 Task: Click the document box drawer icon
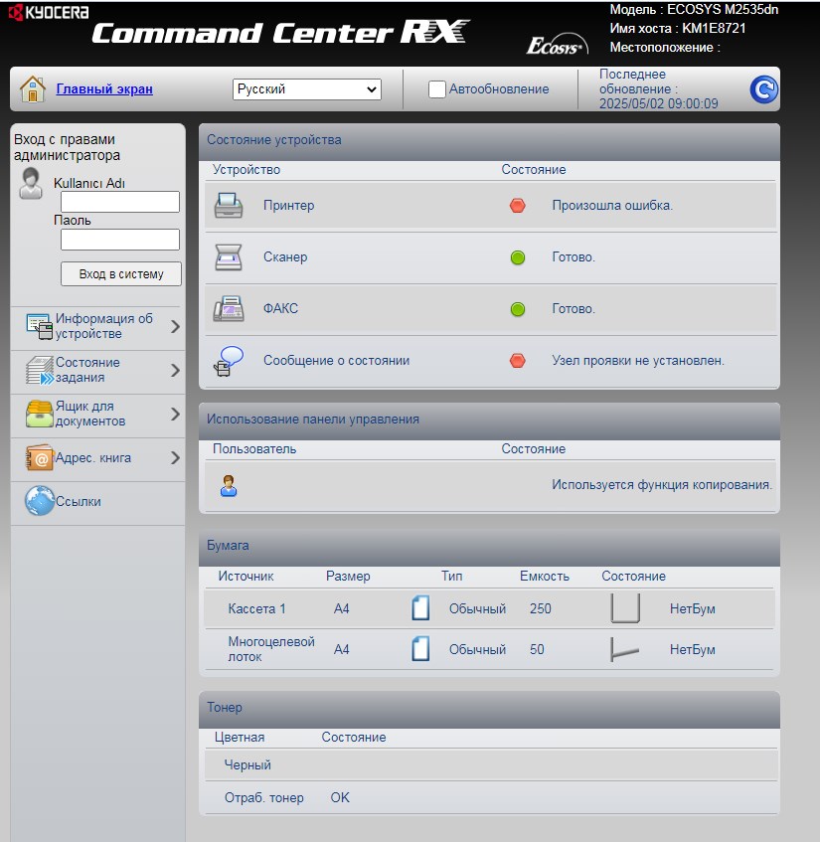39,414
